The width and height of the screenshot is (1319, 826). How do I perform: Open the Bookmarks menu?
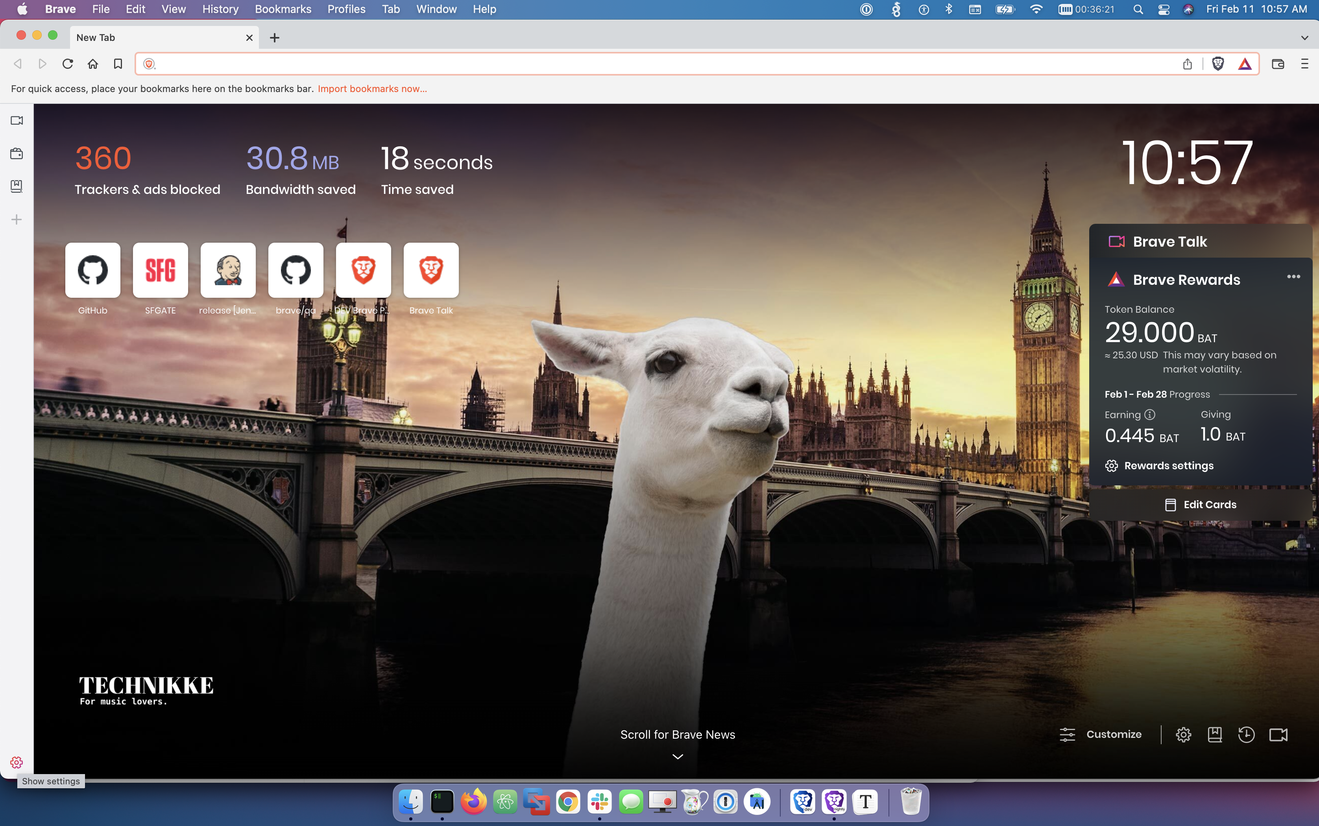point(283,9)
